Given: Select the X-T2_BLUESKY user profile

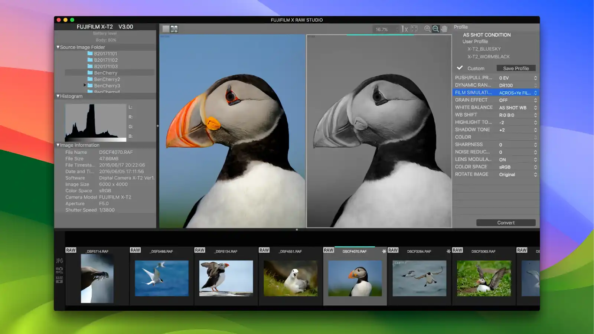Looking at the screenshot, I should (484, 49).
